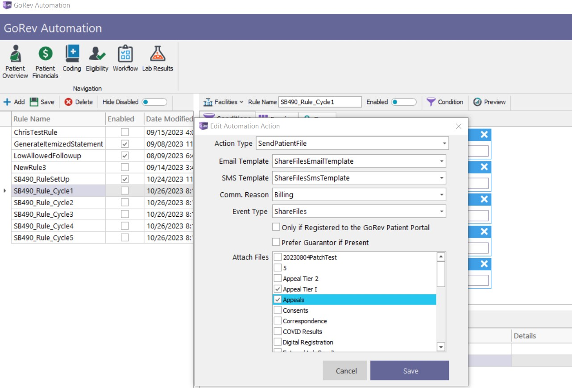Click the Preview icon

tap(477, 102)
